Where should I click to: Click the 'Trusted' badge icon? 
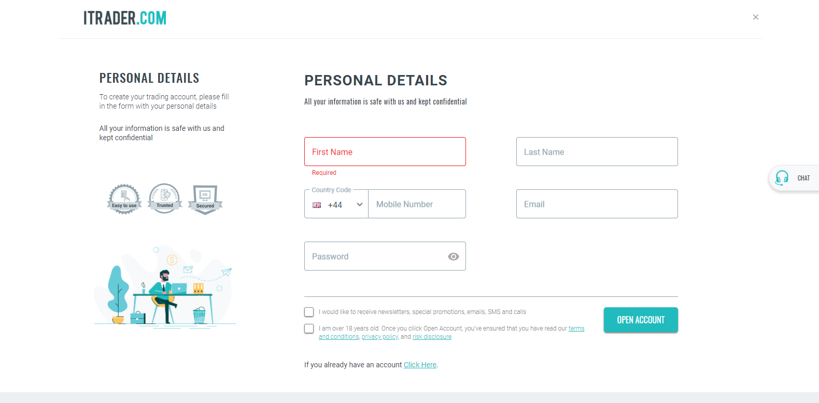(x=164, y=198)
